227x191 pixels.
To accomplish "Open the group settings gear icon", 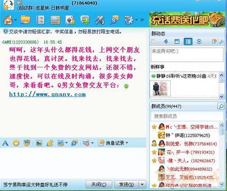I will click(129, 20).
